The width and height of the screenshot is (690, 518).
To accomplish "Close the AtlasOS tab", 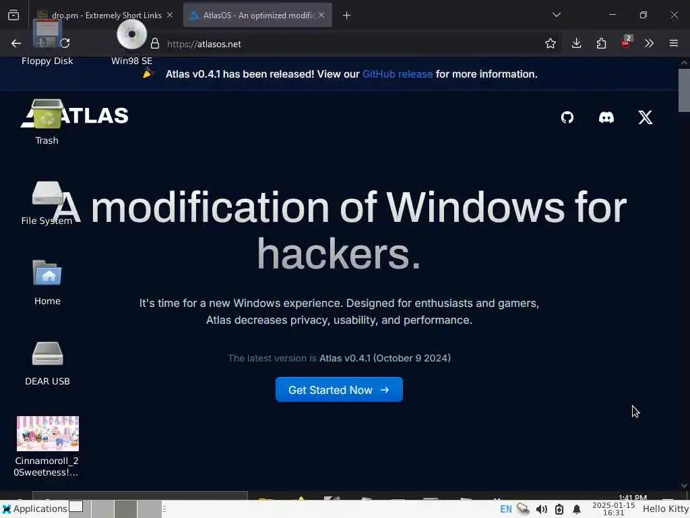I will tap(321, 15).
